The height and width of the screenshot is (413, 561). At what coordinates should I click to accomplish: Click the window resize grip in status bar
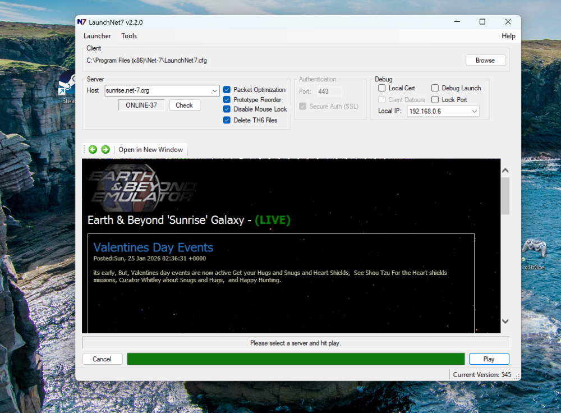[517, 377]
